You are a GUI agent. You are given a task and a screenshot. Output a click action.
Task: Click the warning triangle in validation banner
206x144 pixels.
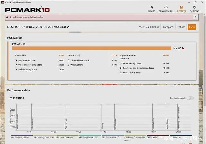[x=7, y=17]
